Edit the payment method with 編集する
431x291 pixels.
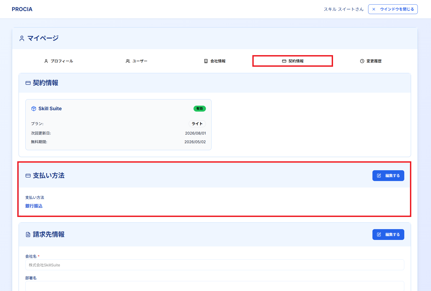(x=388, y=176)
